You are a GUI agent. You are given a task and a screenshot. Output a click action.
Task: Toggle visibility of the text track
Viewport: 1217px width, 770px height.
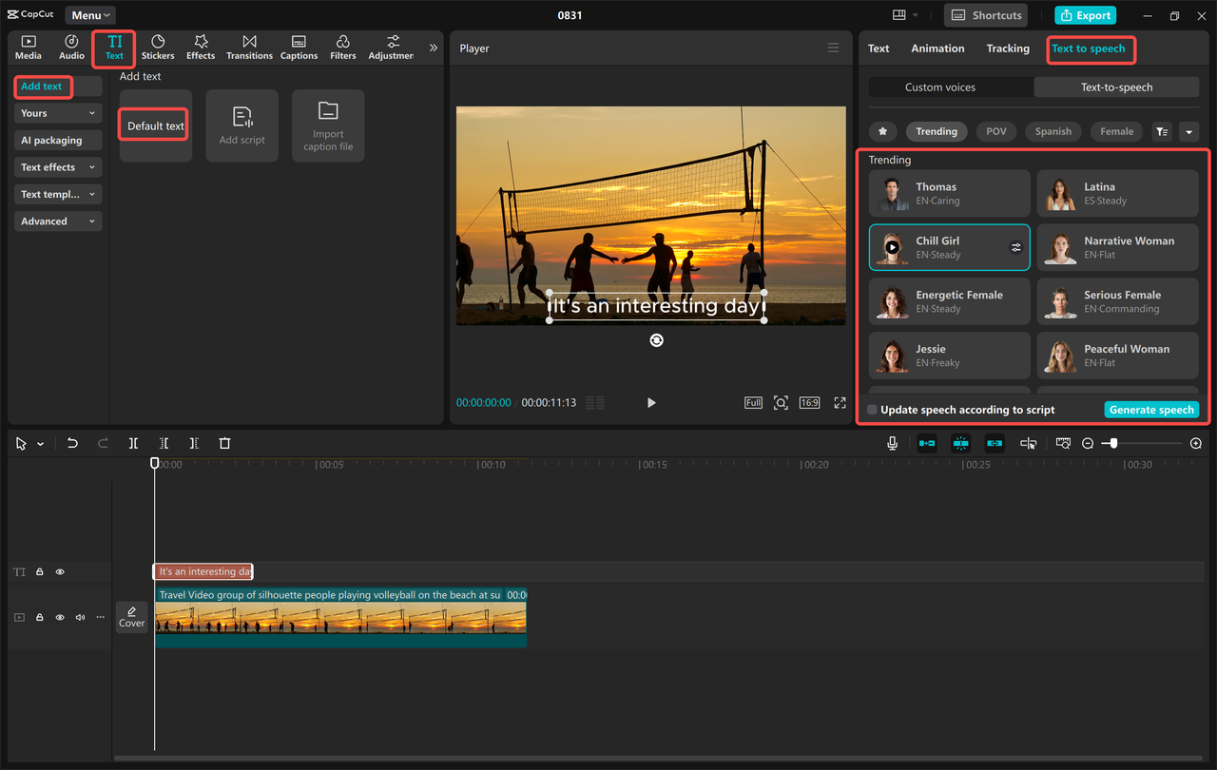pos(59,571)
